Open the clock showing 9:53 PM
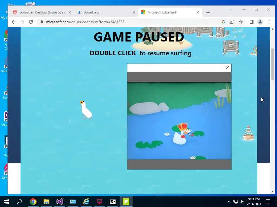277x207 pixels. tap(254, 202)
